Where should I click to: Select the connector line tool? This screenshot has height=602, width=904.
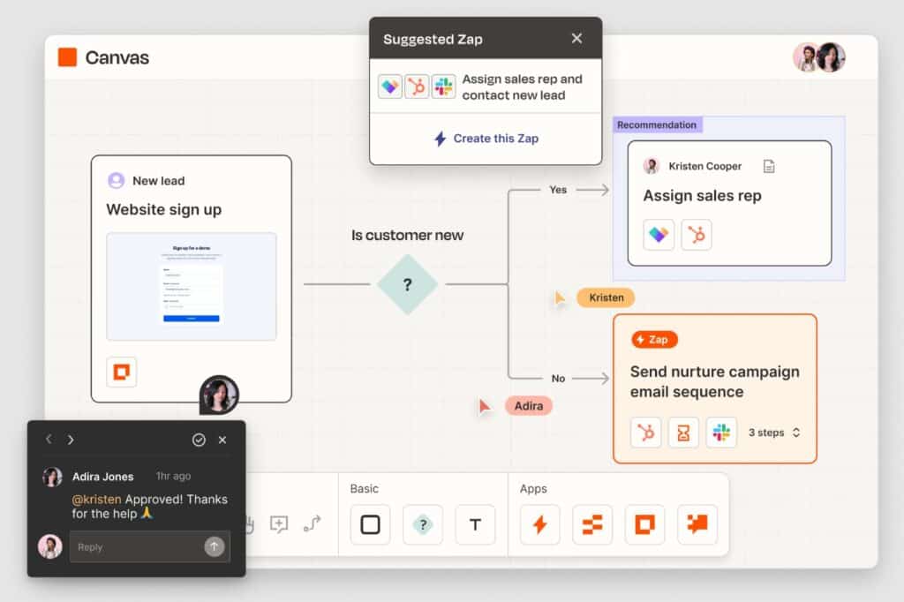coord(311,523)
